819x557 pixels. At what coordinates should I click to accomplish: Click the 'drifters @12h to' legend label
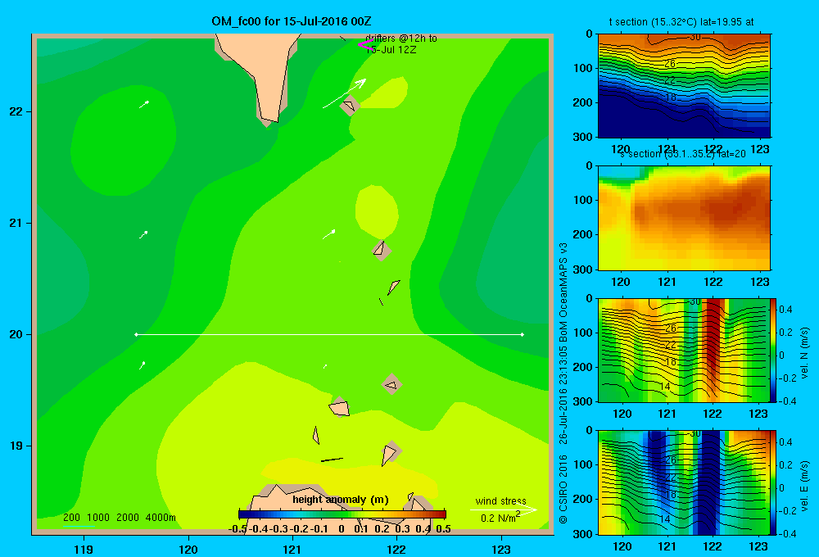coord(401,38)
